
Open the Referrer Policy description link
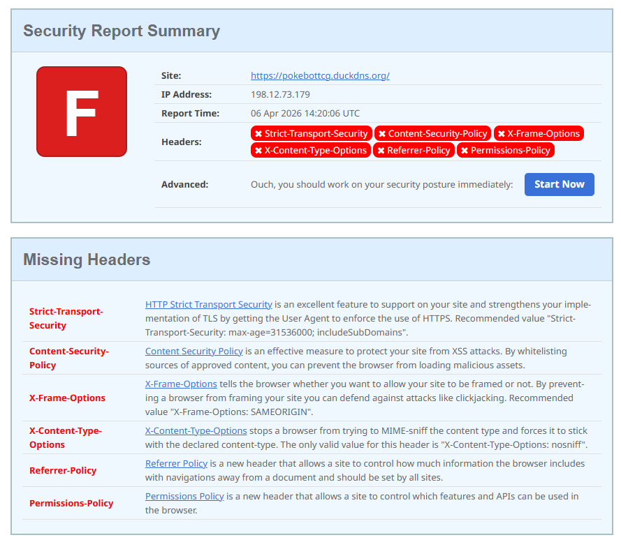(176, 464)
